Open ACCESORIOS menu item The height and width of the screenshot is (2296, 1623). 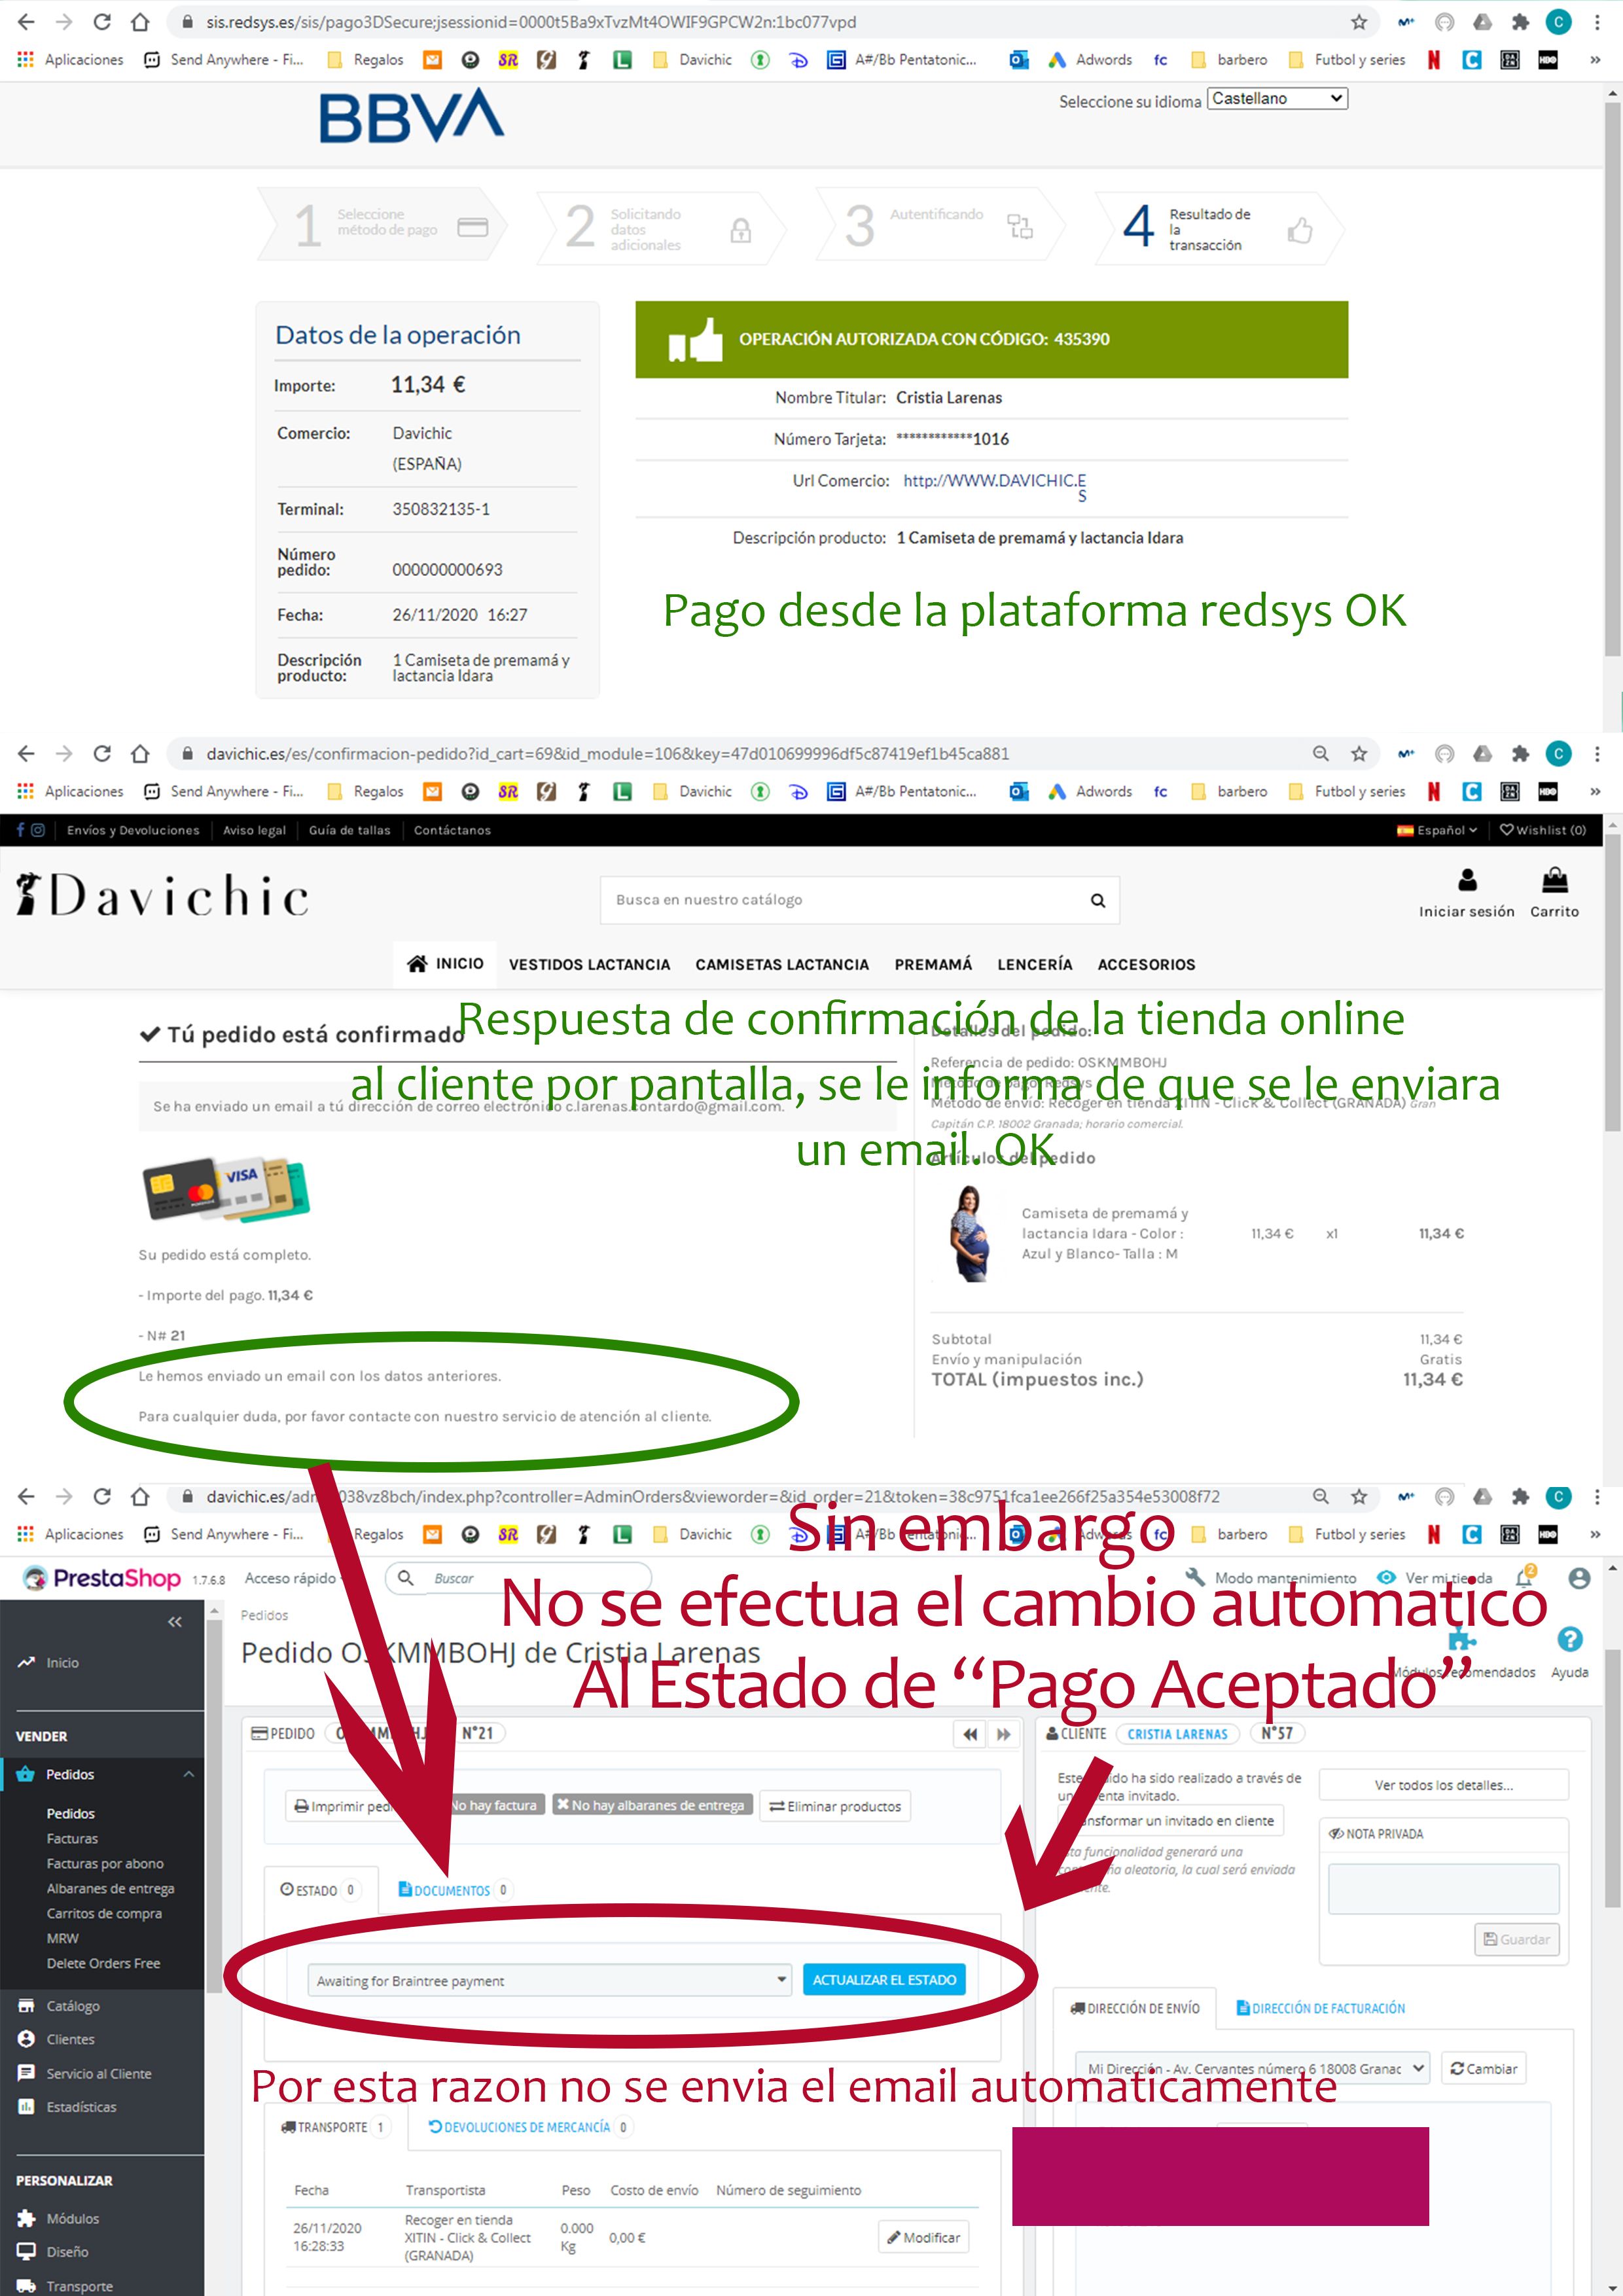point(1146,965)
